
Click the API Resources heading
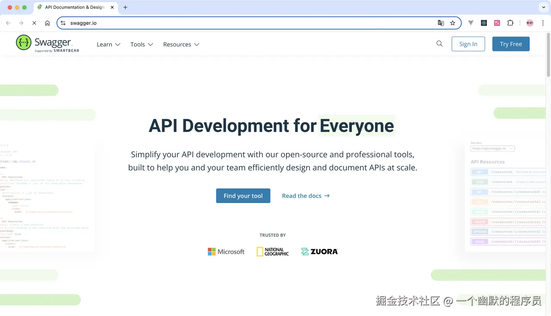(x=488, y=162)
